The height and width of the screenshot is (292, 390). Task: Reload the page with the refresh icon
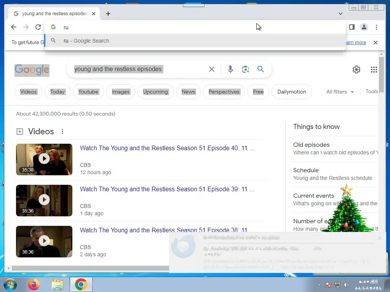tap(38, 27)
